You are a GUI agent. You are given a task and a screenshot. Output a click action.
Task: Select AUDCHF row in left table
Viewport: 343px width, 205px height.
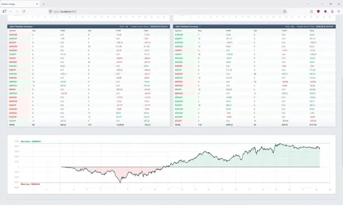88,39
